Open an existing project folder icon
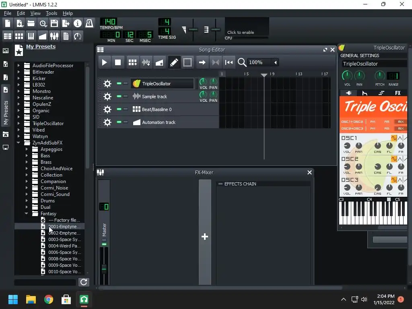Screen dimensions: 412x309 pyautogui.click(x=31, y=23)
